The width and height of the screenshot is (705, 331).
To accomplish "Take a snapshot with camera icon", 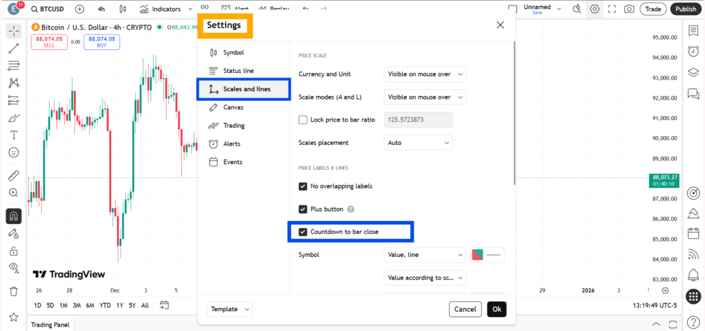I will [x=629, y=9].
